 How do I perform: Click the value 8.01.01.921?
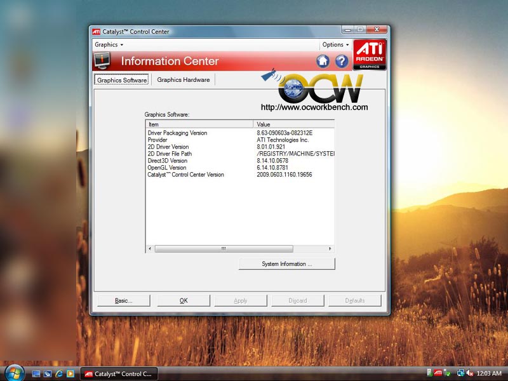click(x=271, y=147)
